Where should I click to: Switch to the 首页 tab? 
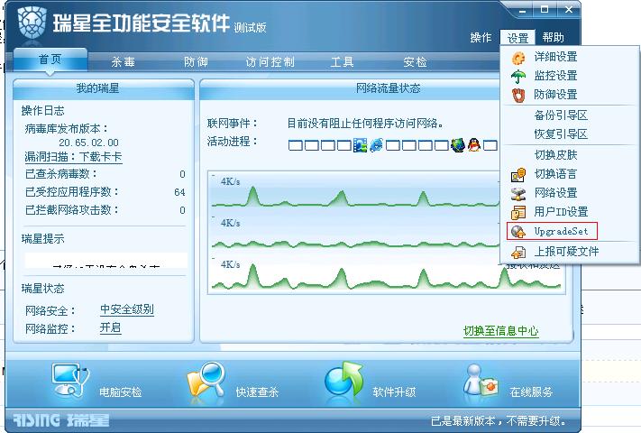[x=50, y=60]
